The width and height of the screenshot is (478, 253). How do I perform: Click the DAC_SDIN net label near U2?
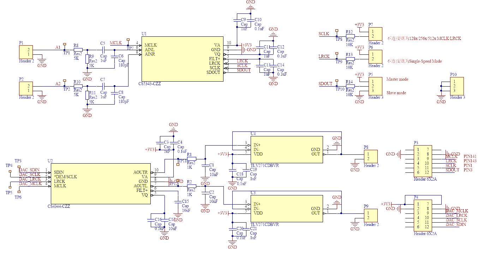pos(29,170)
